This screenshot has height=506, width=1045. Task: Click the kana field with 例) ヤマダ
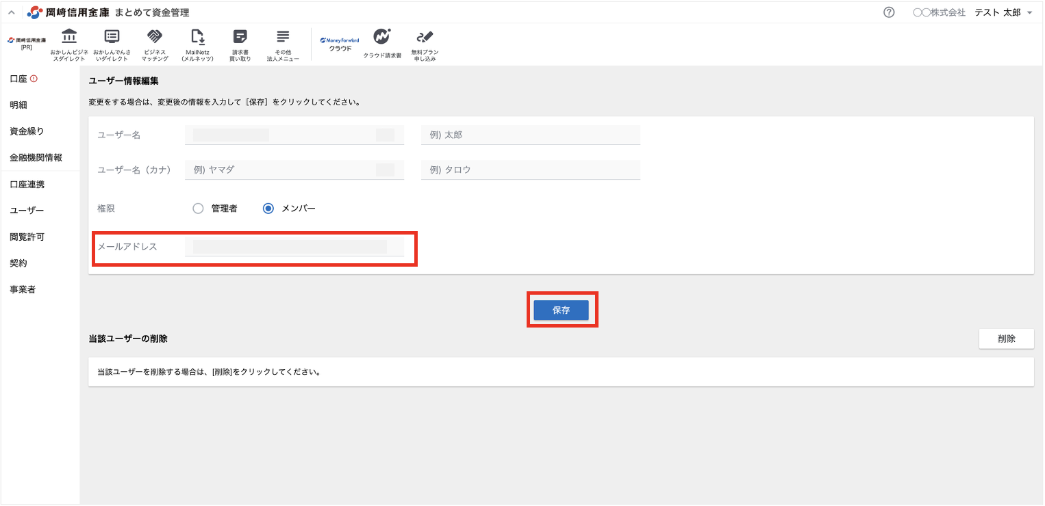point(294,170)
